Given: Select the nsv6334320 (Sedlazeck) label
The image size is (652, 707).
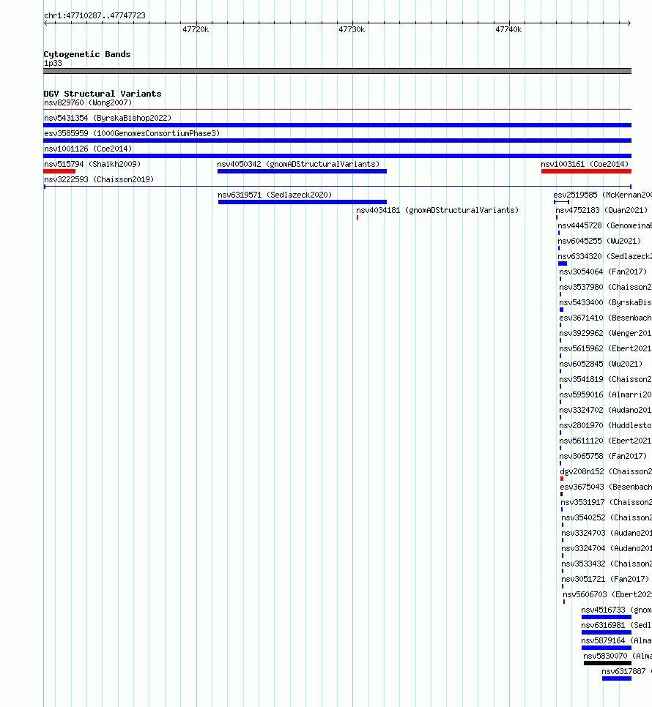Looking at the screenshot, I should click(x=604, y=256).
